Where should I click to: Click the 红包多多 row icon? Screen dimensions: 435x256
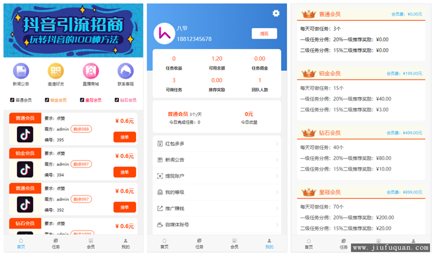click(x=160, y=143)
